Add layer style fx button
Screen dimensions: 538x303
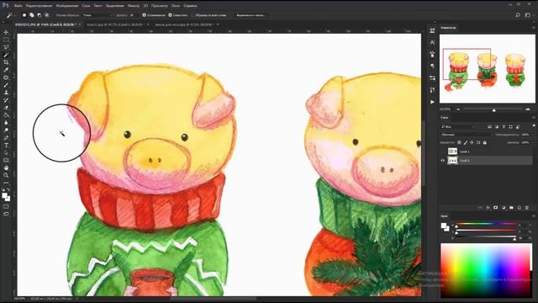[x=488, y=208]
